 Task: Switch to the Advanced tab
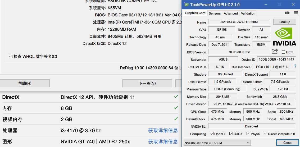(x=231, y=13)
